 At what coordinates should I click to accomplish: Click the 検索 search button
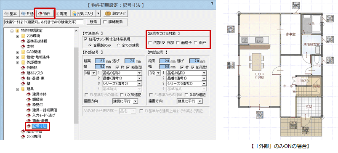[93, 22]
